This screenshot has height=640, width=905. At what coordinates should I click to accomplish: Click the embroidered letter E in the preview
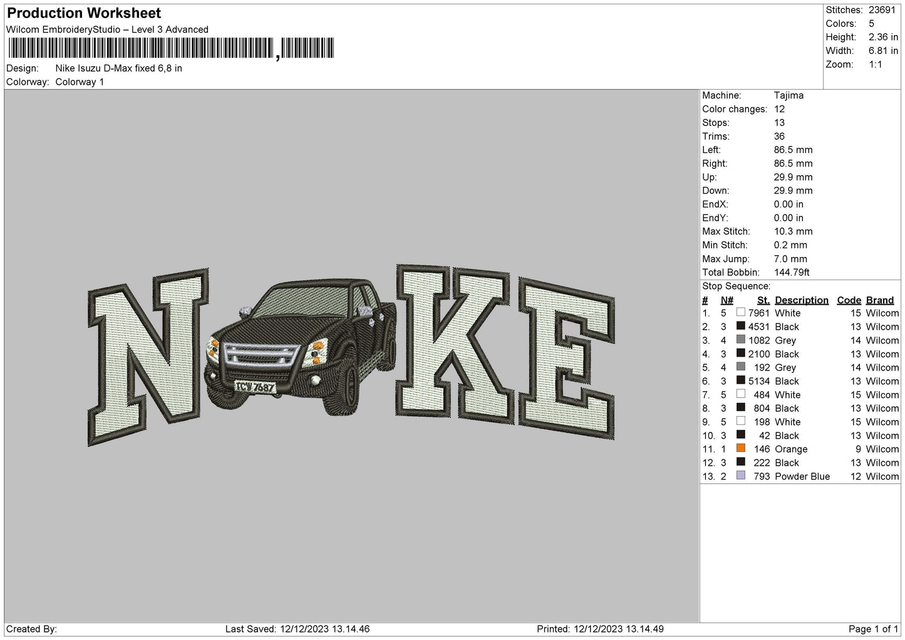567,359
